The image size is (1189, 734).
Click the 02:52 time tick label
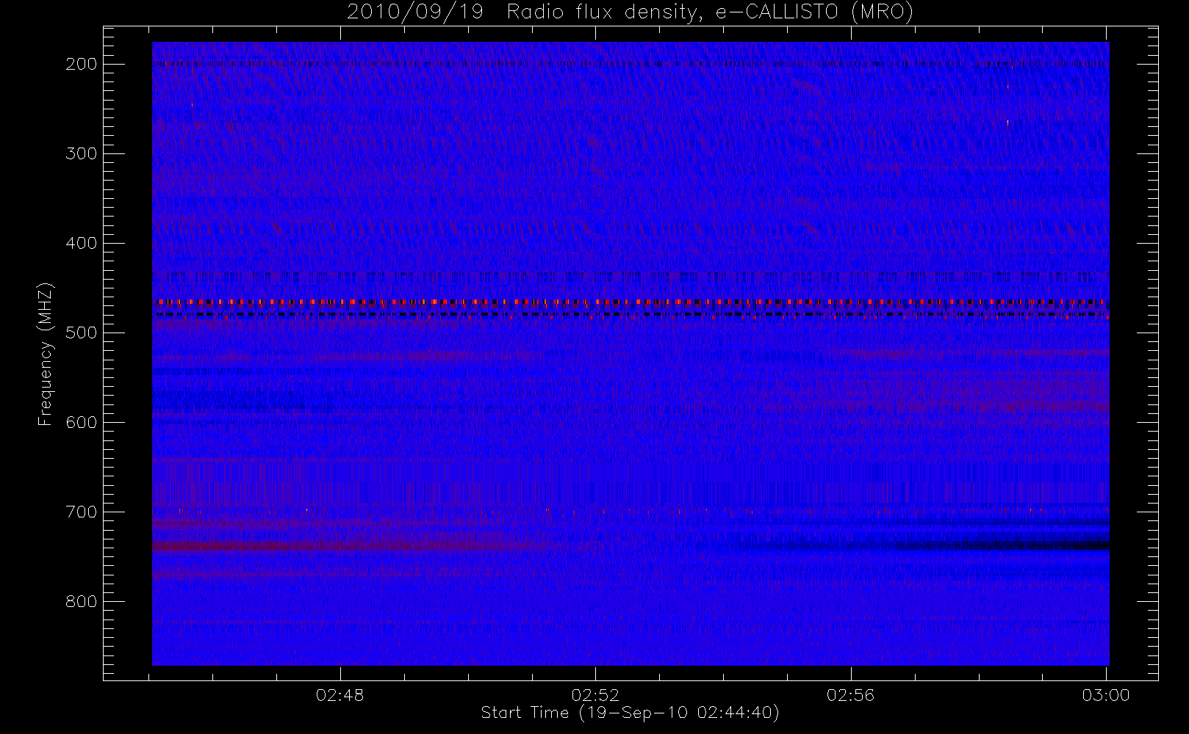tap(595, 695)
